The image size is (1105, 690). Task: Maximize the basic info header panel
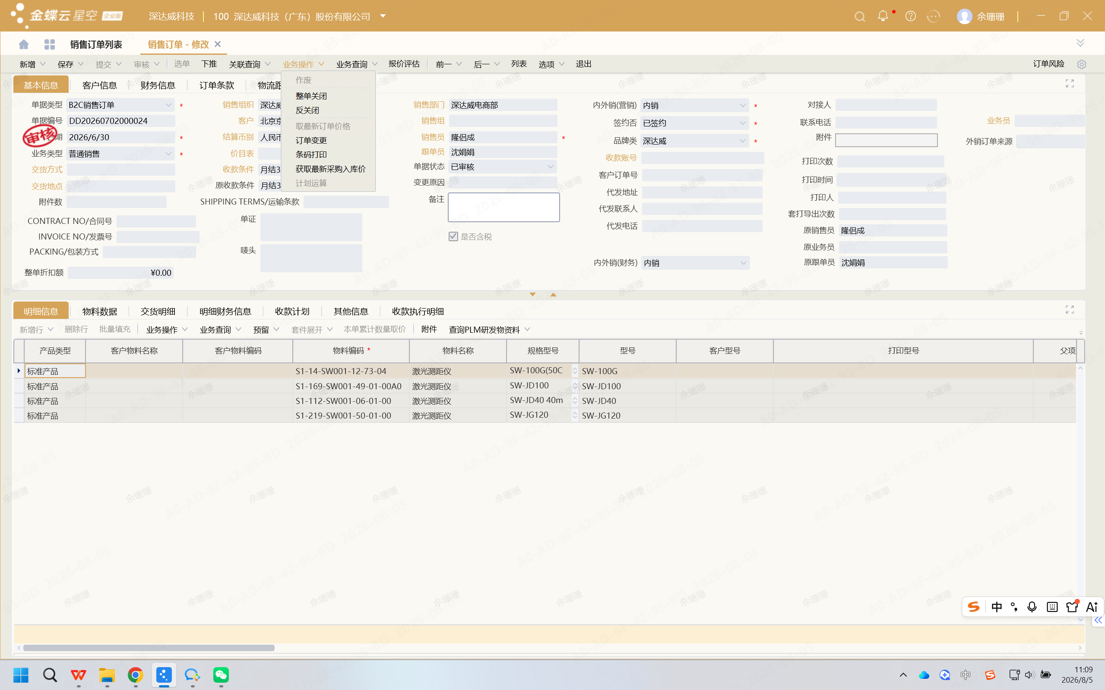coord(1070,84)
